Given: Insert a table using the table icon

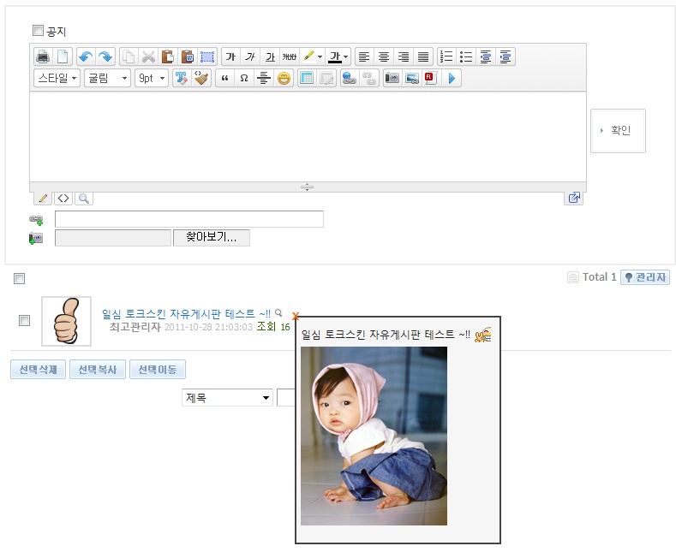Looking at the screenshot, I should pyautogui.click(x=306, y=79).
